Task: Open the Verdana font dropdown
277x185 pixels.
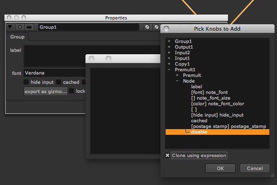Action: pyautogui.click(x=55, y=73)
